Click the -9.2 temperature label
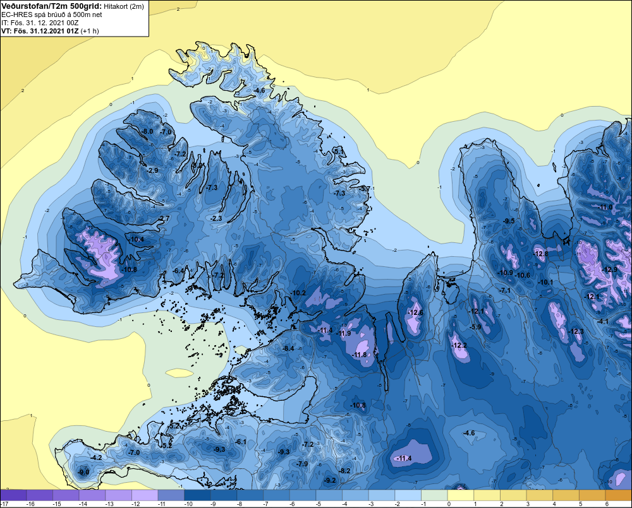 tap(331, 480)
